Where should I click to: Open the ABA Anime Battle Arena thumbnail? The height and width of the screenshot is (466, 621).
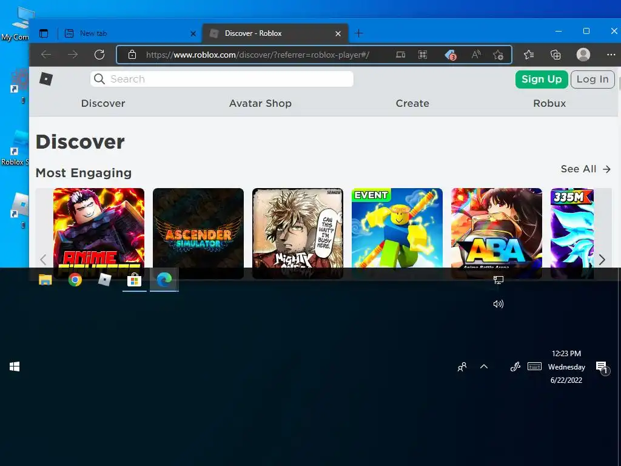(x=496, y=234)
